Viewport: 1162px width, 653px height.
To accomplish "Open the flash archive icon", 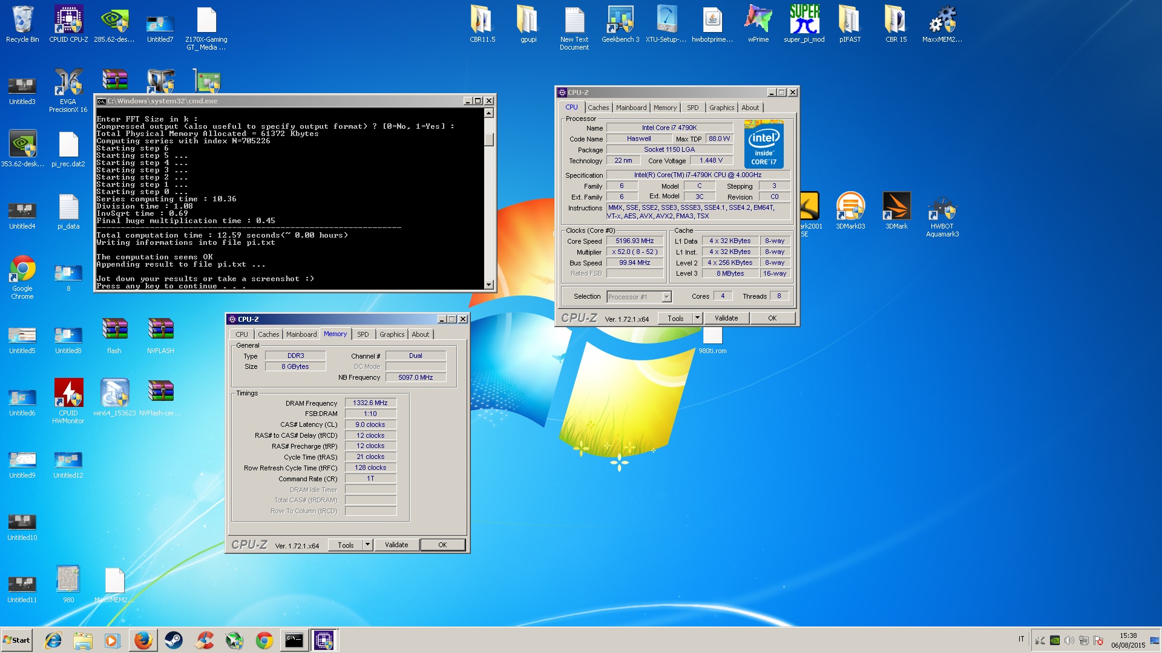I will point(114,336).
